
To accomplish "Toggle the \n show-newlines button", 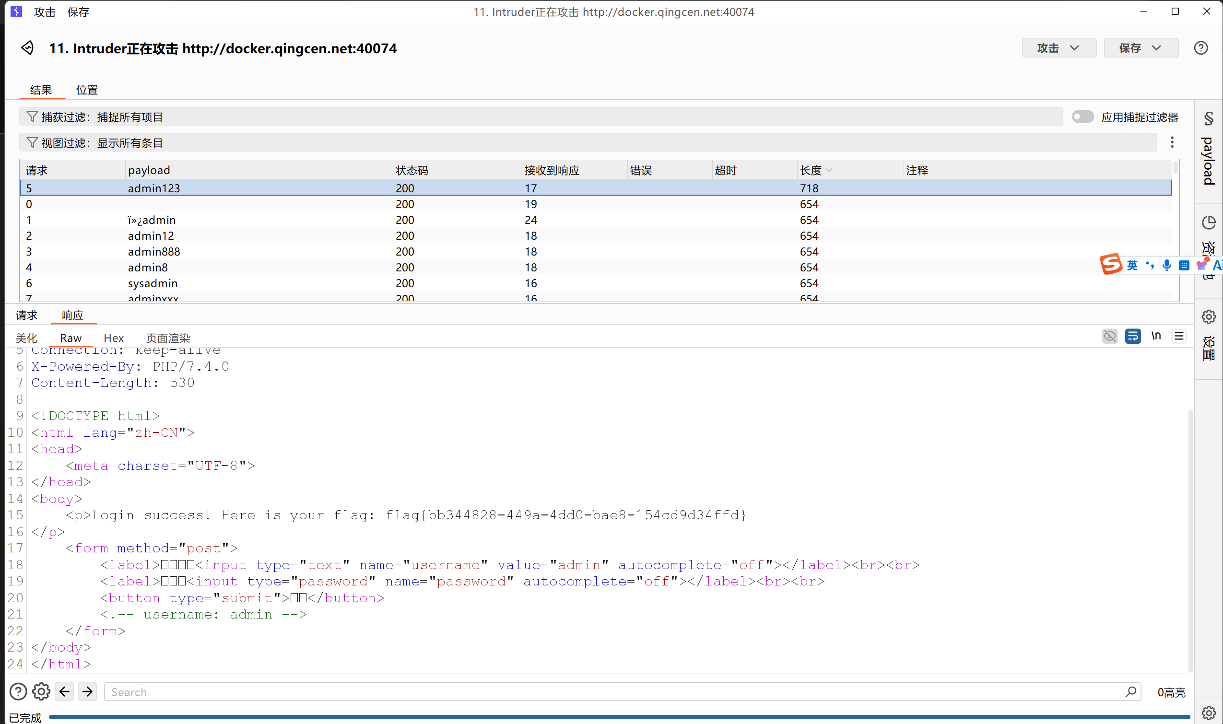I will [x=1156, y=336].
